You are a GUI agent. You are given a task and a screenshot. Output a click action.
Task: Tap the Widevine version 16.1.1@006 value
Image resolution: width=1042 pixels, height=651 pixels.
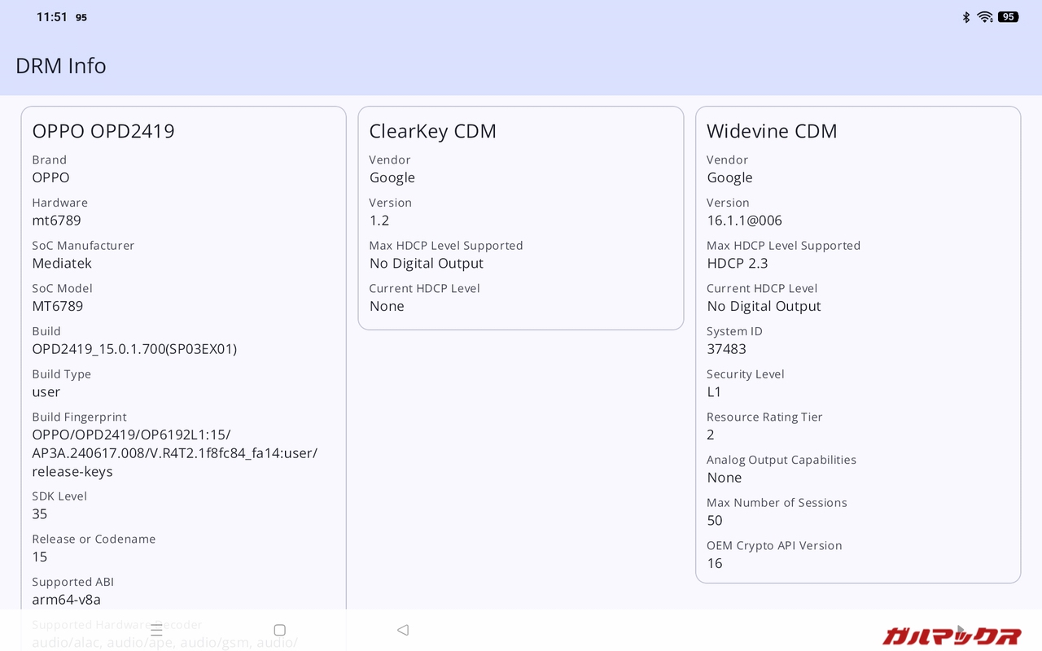tap(744, 221)
